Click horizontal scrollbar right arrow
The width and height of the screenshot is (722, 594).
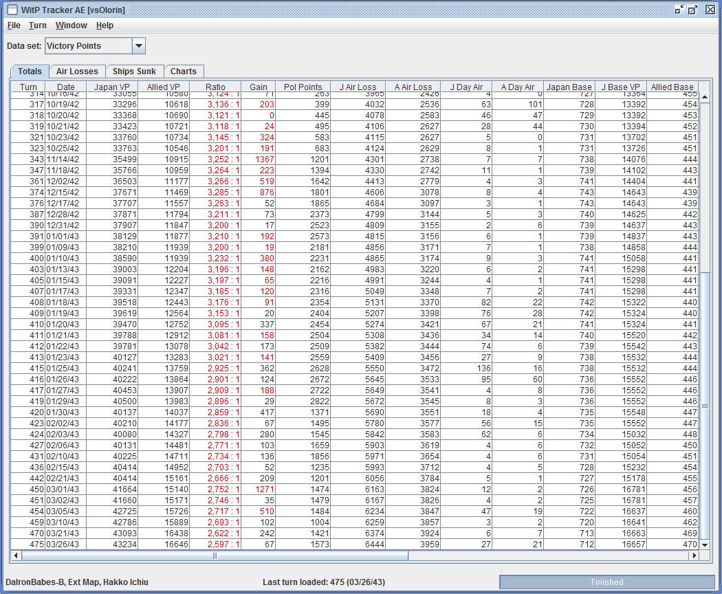coord(694,555)
